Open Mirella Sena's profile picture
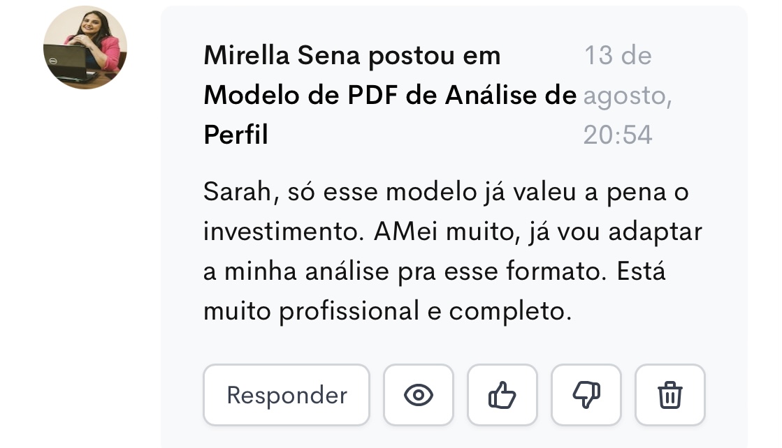 click(x=85, y=47)
